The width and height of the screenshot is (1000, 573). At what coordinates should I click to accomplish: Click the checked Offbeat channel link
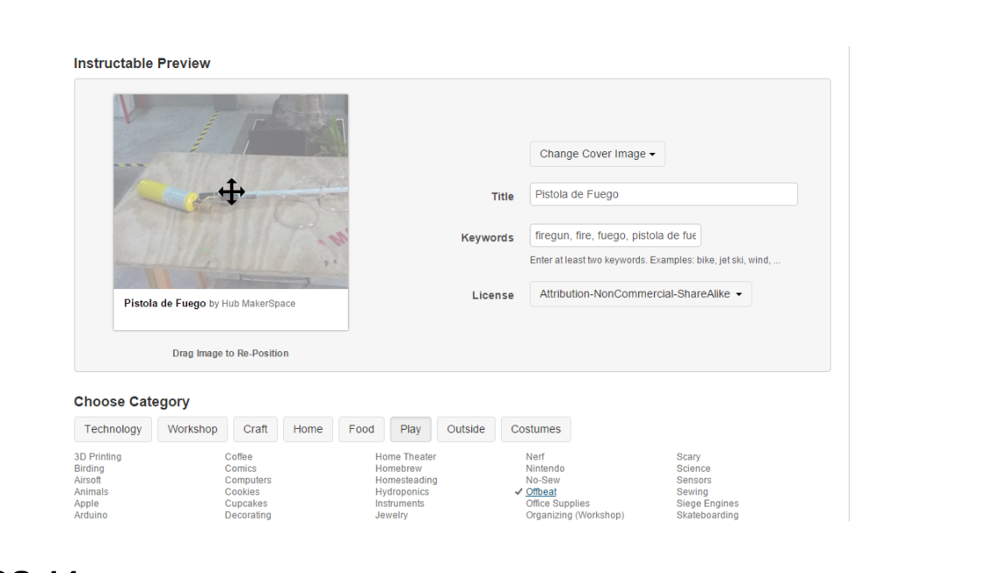[x=541, y=492]
